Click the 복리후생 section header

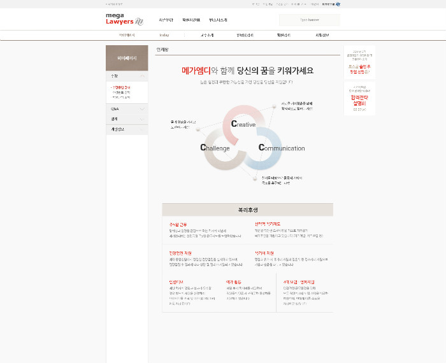click(x=248, y=210)
